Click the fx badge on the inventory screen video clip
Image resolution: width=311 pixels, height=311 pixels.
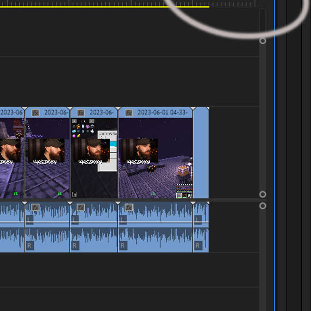point(81,113)
